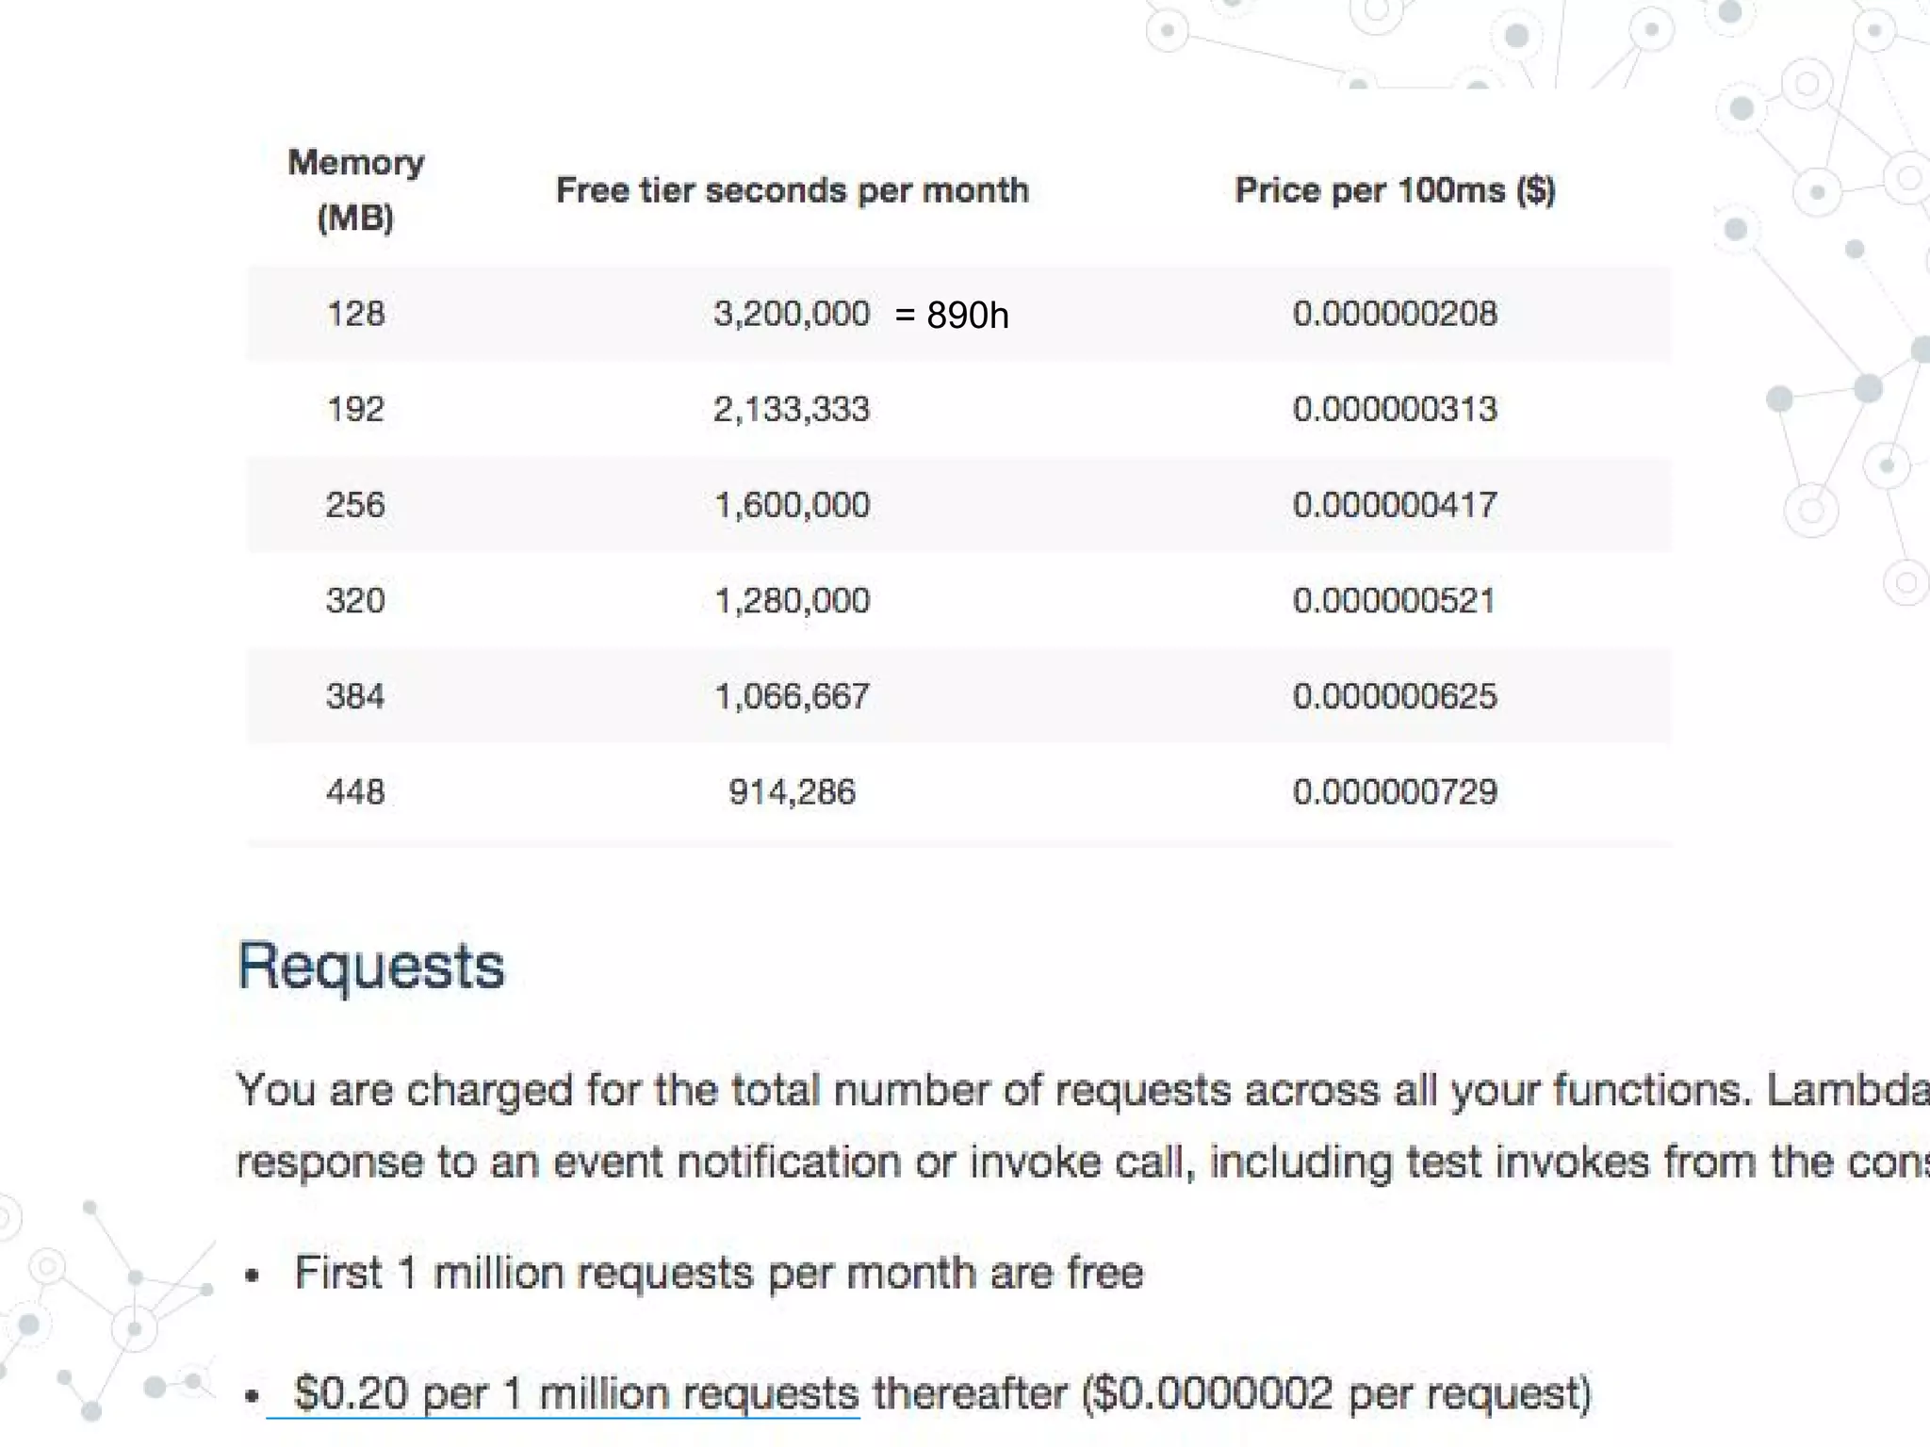The height and width of the screenshot is (1447, 1930).
Task: Click the 1,600,000 seconds value
Action: point(792,505)
